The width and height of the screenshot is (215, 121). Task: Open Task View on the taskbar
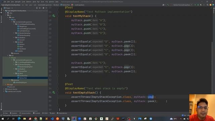coord(13,119)
